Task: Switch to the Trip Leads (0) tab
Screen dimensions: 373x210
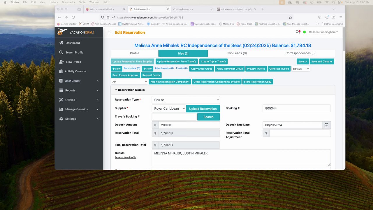Action: 237,53
